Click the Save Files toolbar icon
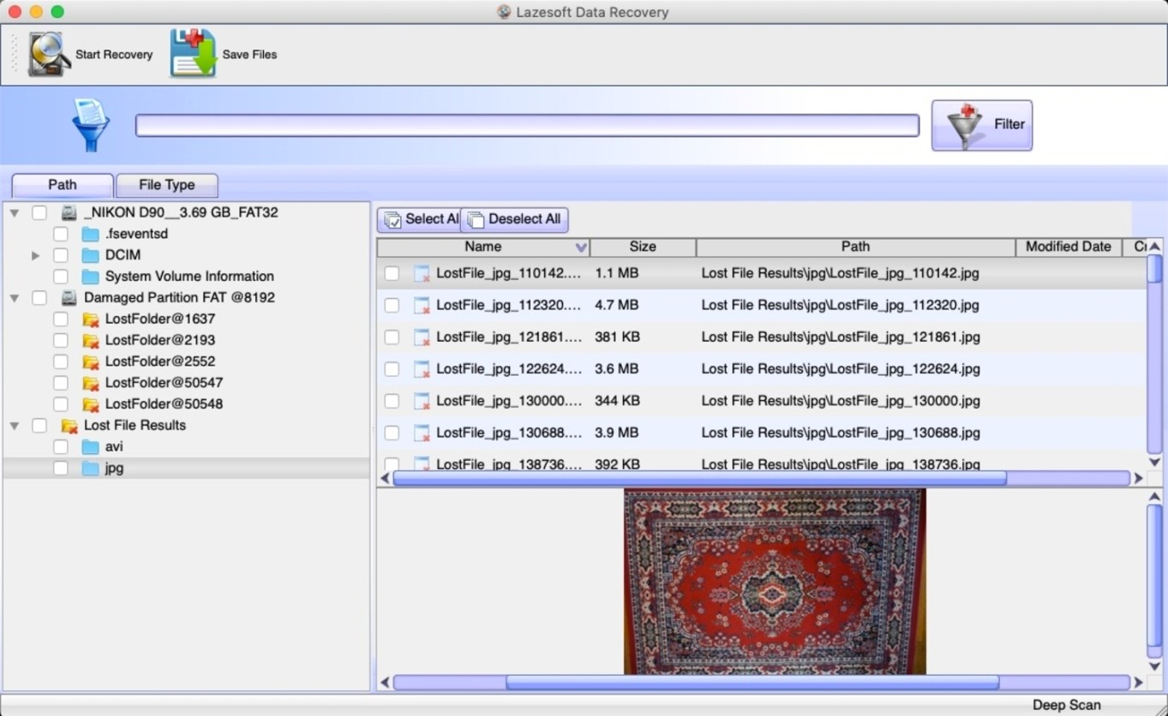The height and width of the screenshot is (716, 1168). pyautogui.click(x=192, y=53)
